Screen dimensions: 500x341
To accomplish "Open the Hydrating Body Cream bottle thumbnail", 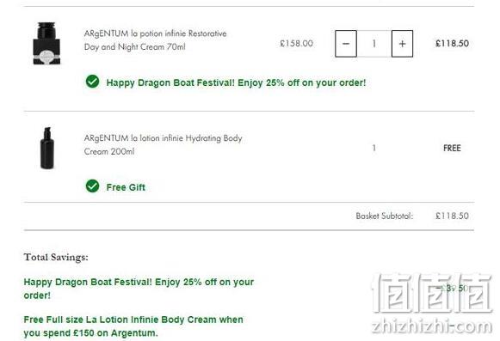I will coord(47,148).
